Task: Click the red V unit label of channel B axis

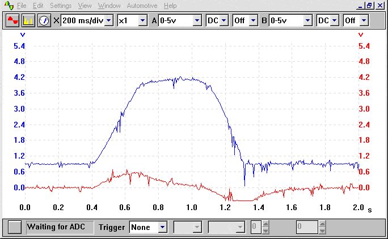Action: coord(361,35)
